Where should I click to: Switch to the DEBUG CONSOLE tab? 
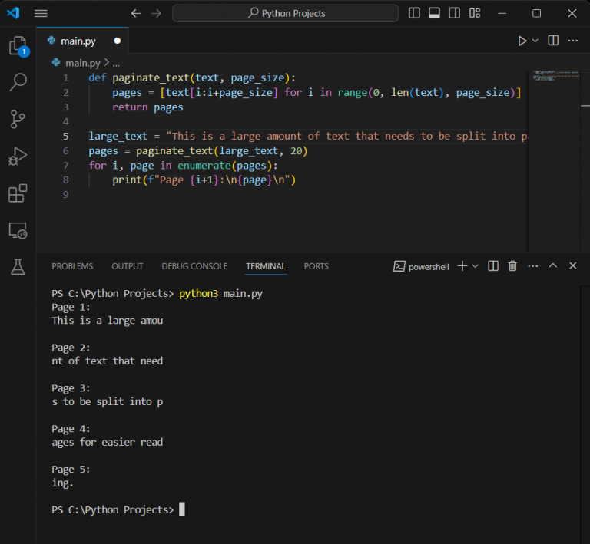(x=194, y=266)
